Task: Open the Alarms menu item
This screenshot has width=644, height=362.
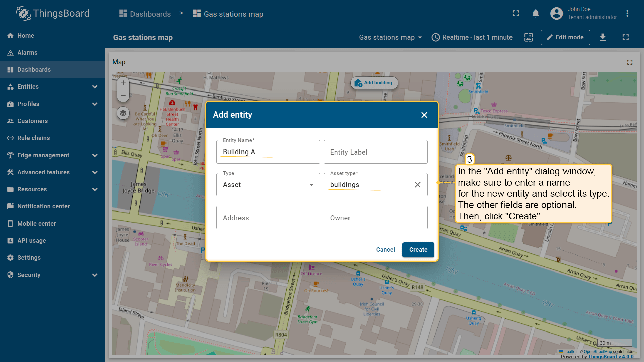Action: [x=28, y=53]
